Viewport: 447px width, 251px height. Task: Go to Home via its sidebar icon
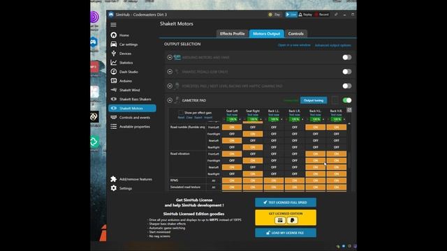(113, 35)
